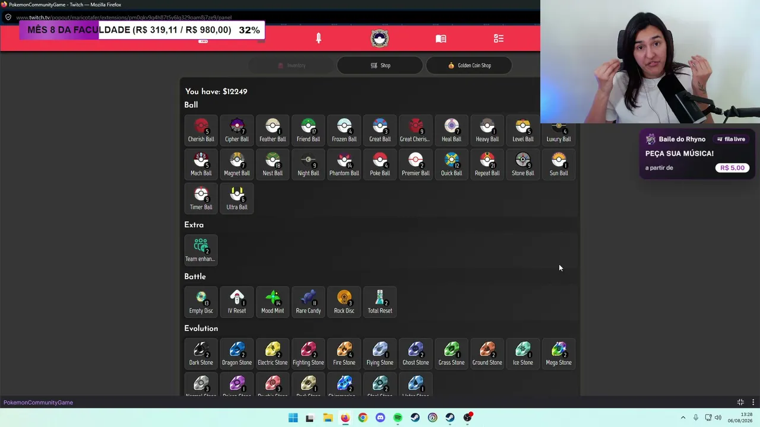Screen dimensions: 760x427
Task: Select the Total Reset item
Action: (380, 302)
